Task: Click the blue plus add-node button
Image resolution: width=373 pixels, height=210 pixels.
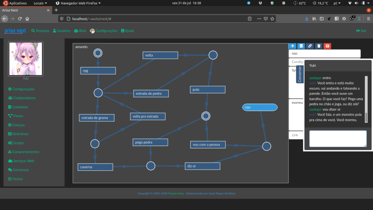Action: (292, 46)
